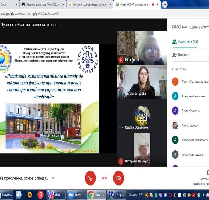The image size is (209, 200).
Task: Click the Chrome Meet taskbar button
Action: click(x=96, y=195)
